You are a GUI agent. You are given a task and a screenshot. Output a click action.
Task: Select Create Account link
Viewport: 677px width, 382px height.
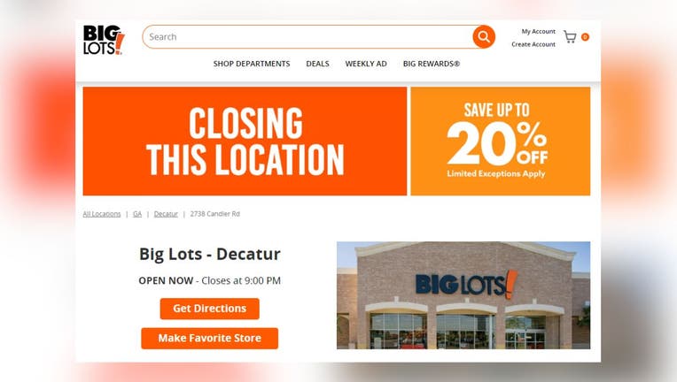tap(533, 44)
